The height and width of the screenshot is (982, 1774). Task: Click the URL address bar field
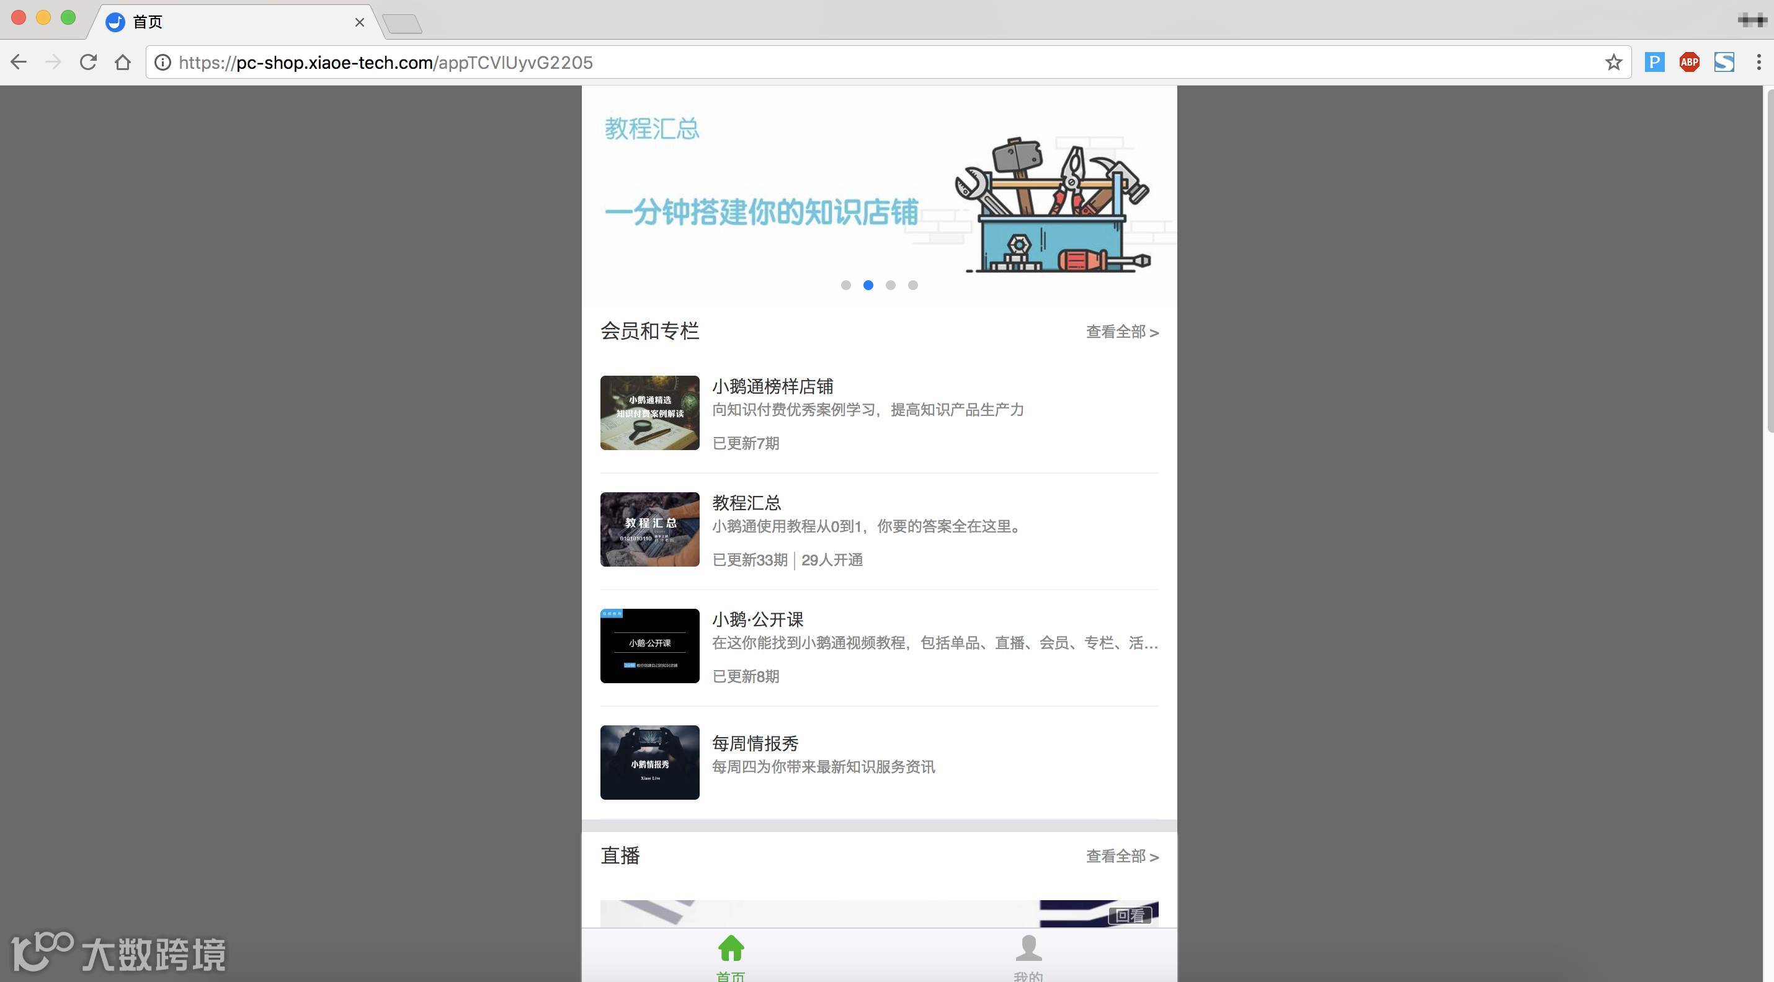(x=826, y=63)
